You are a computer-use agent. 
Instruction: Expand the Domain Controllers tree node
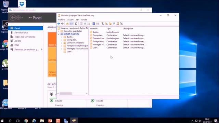pos(62,43)
